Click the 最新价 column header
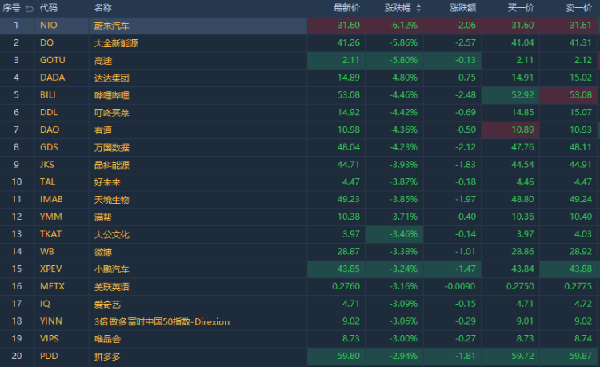The image size is (600, 367). click(346, 8)
